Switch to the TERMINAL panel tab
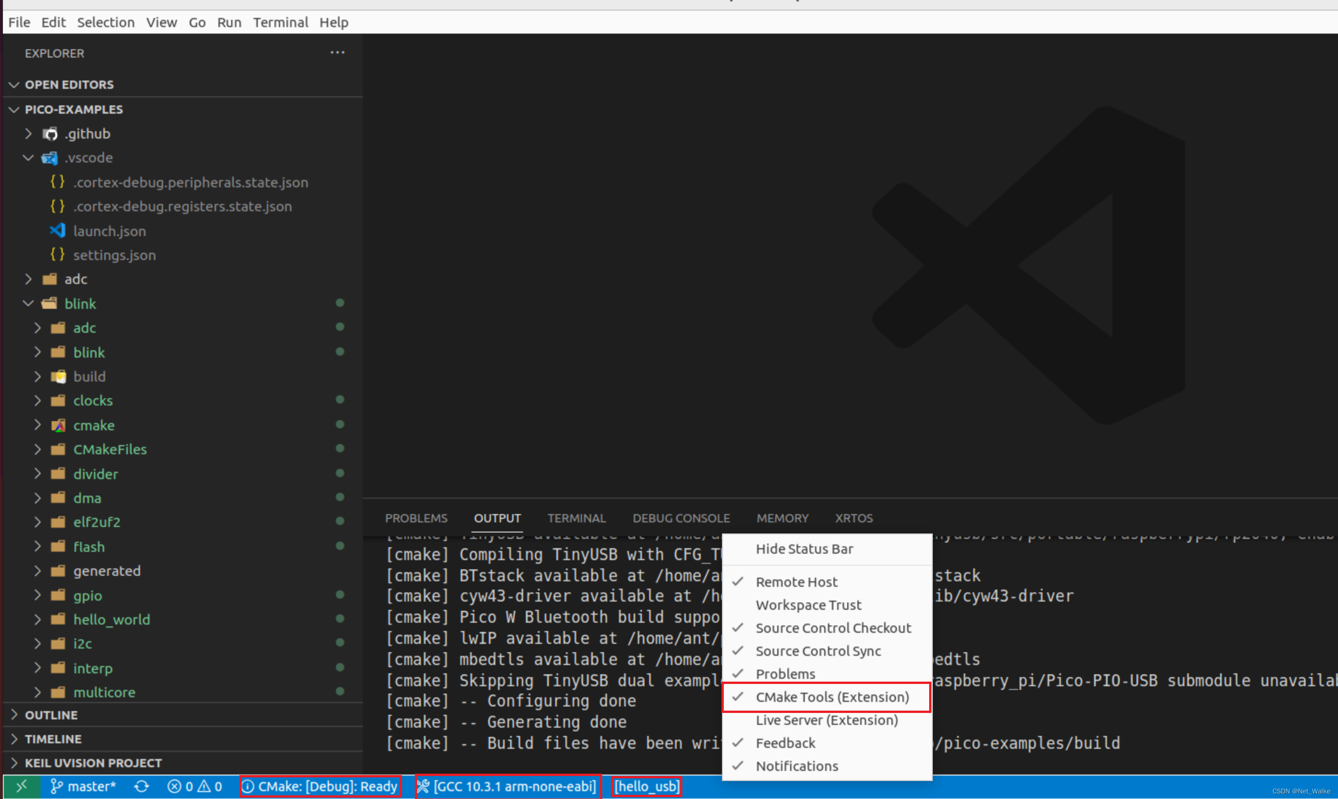Viewport: 1338px width, 799px height. point(576,518)
